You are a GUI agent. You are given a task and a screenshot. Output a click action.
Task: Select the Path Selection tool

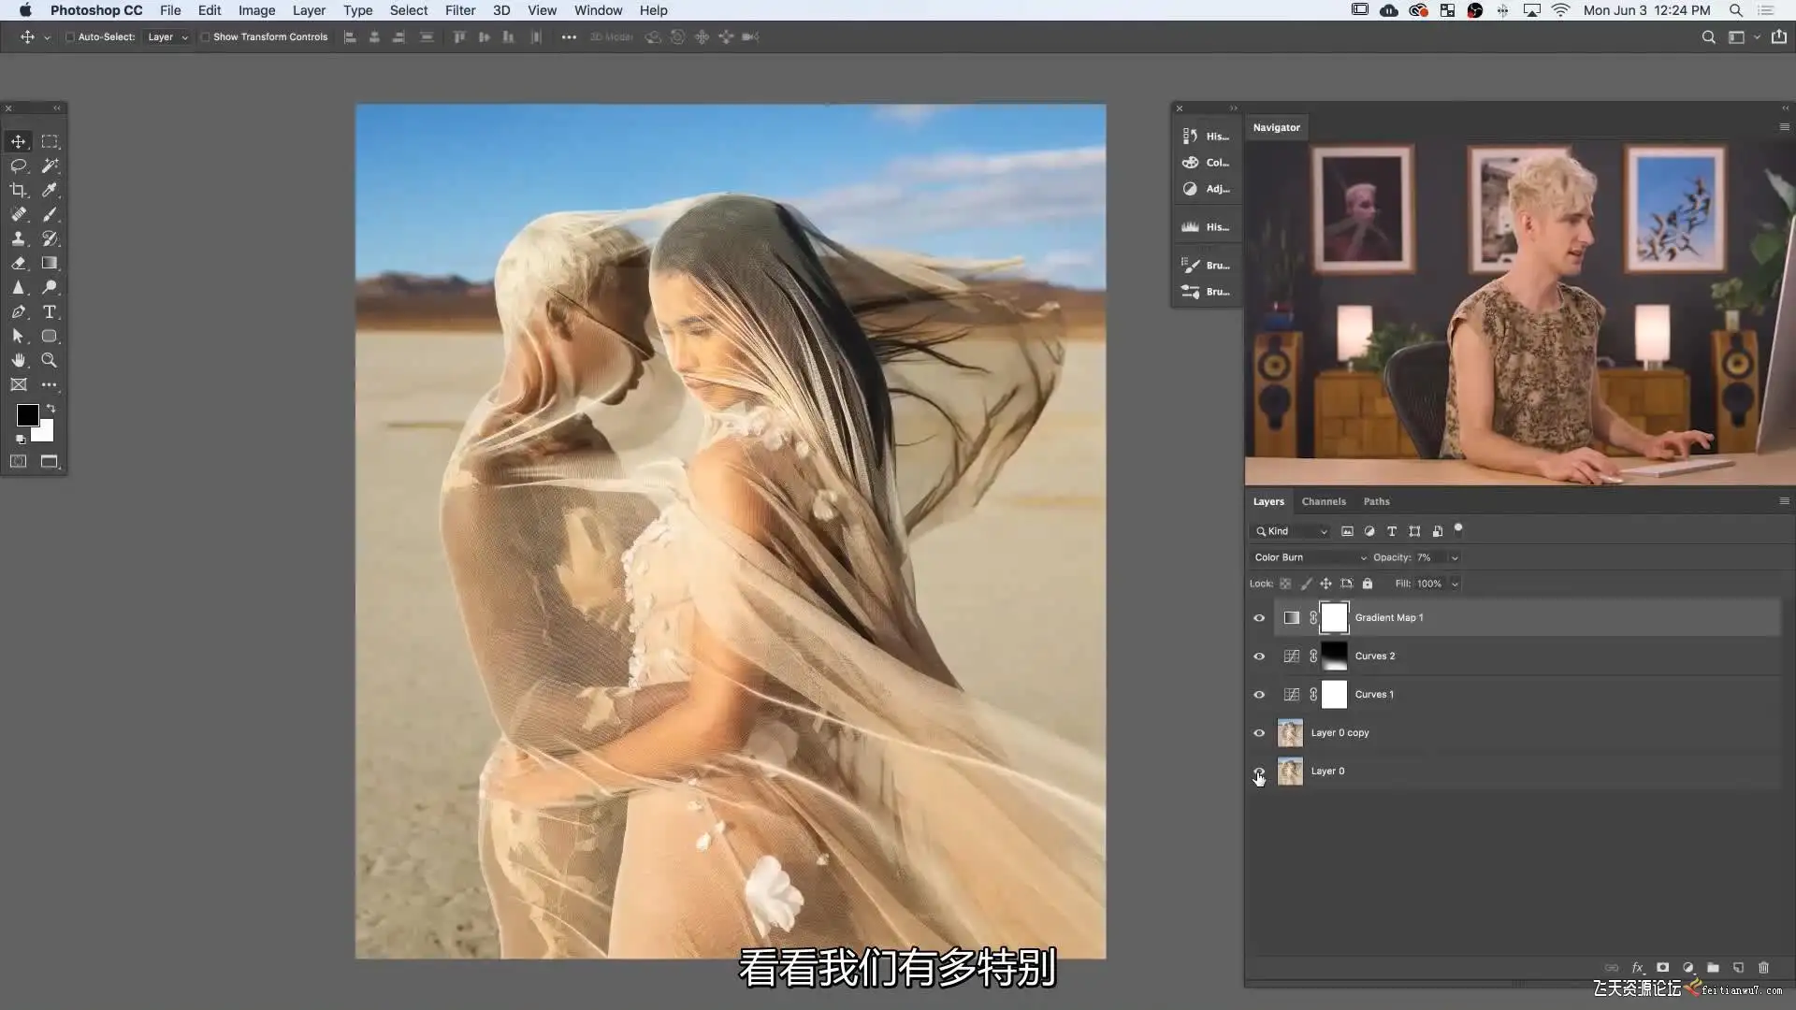click(x=18, y=336)
